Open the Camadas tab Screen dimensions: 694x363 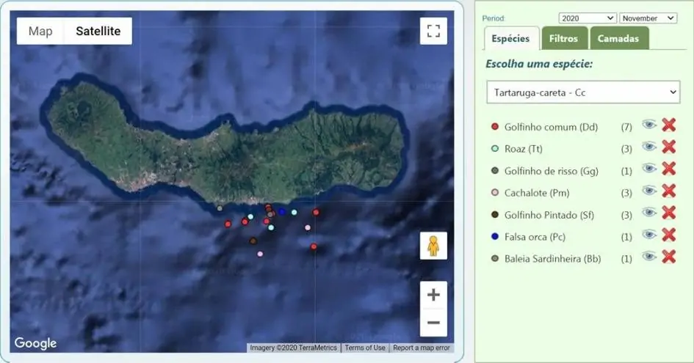pyautogui.click(x=618, y=39)
